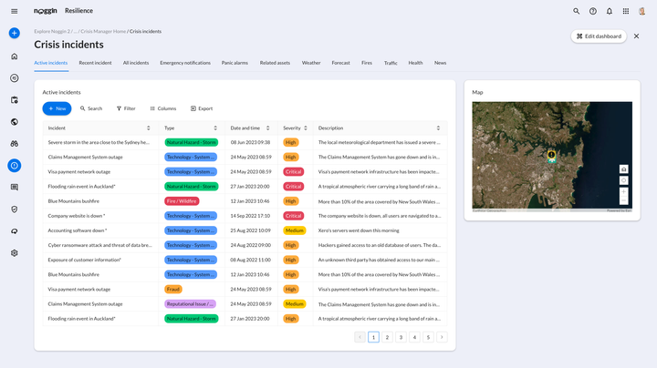Open notifications bell icon
Image resolution: width=657 pixels, height=368 pixels.
[x=610, y=11]
